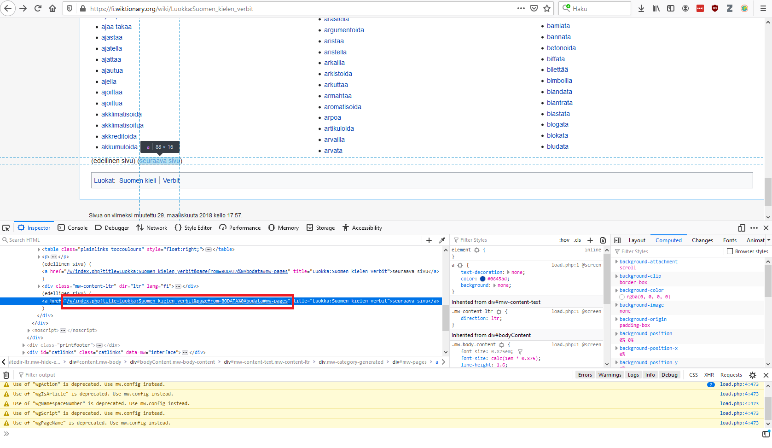Click the blue color swatch for #0645ad
The image size is (772, 448).
(x=482, y=279)
